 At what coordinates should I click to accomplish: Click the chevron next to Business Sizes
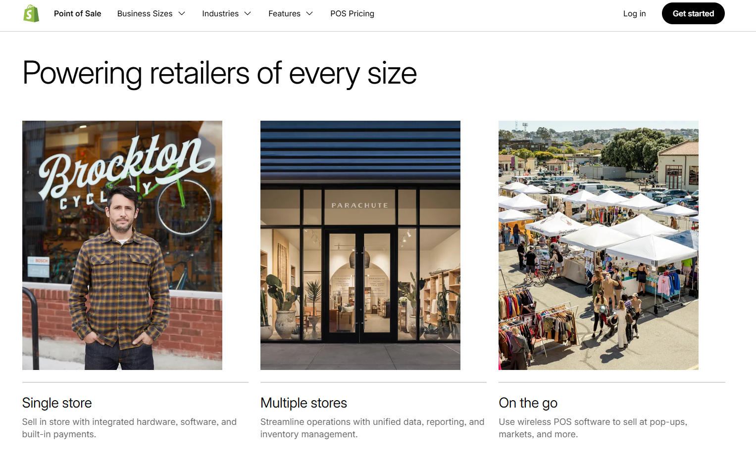click(182, 13)
